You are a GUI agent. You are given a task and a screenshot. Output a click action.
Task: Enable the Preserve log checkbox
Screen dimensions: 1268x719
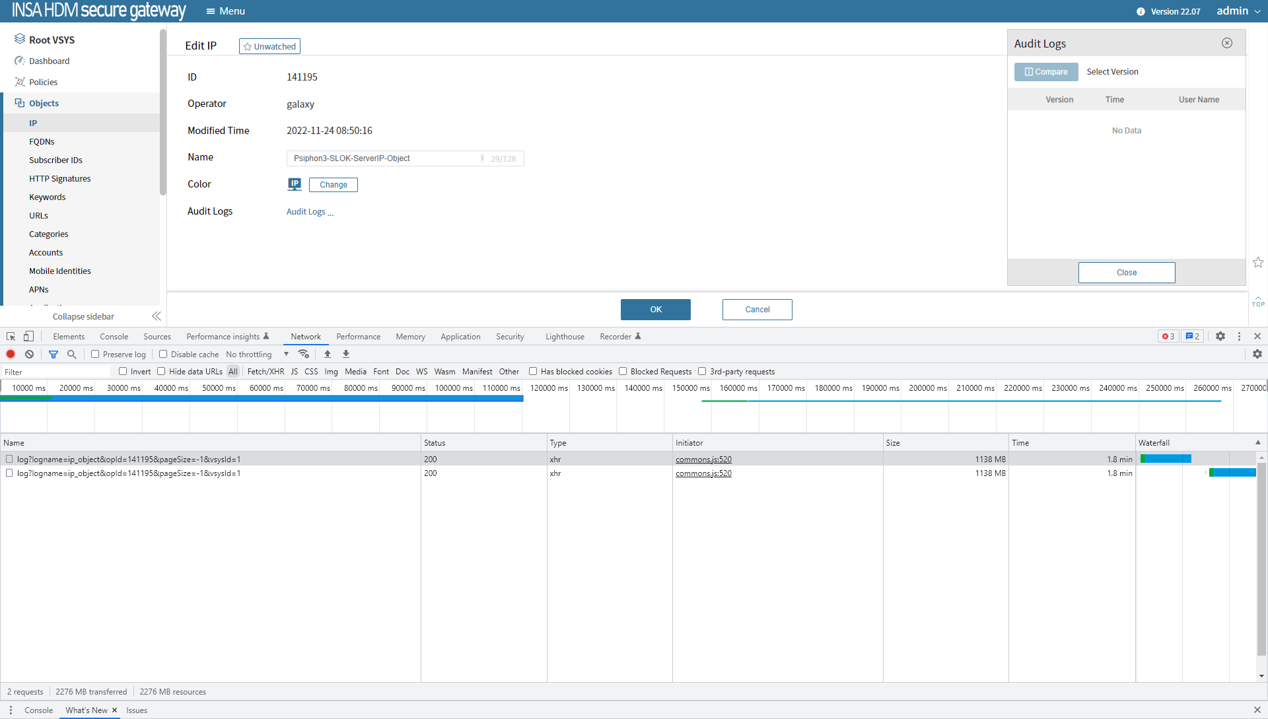tap(95, 355)
